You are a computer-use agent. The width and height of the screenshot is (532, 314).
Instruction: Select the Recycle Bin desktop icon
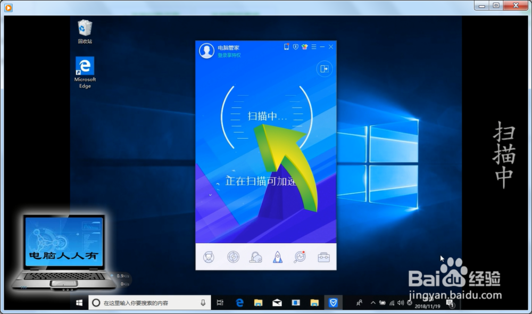click(x=85, y=32)
